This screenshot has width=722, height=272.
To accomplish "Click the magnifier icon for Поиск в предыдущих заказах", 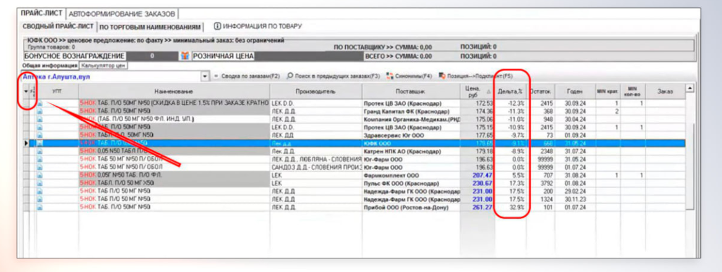I will point(289,77).
